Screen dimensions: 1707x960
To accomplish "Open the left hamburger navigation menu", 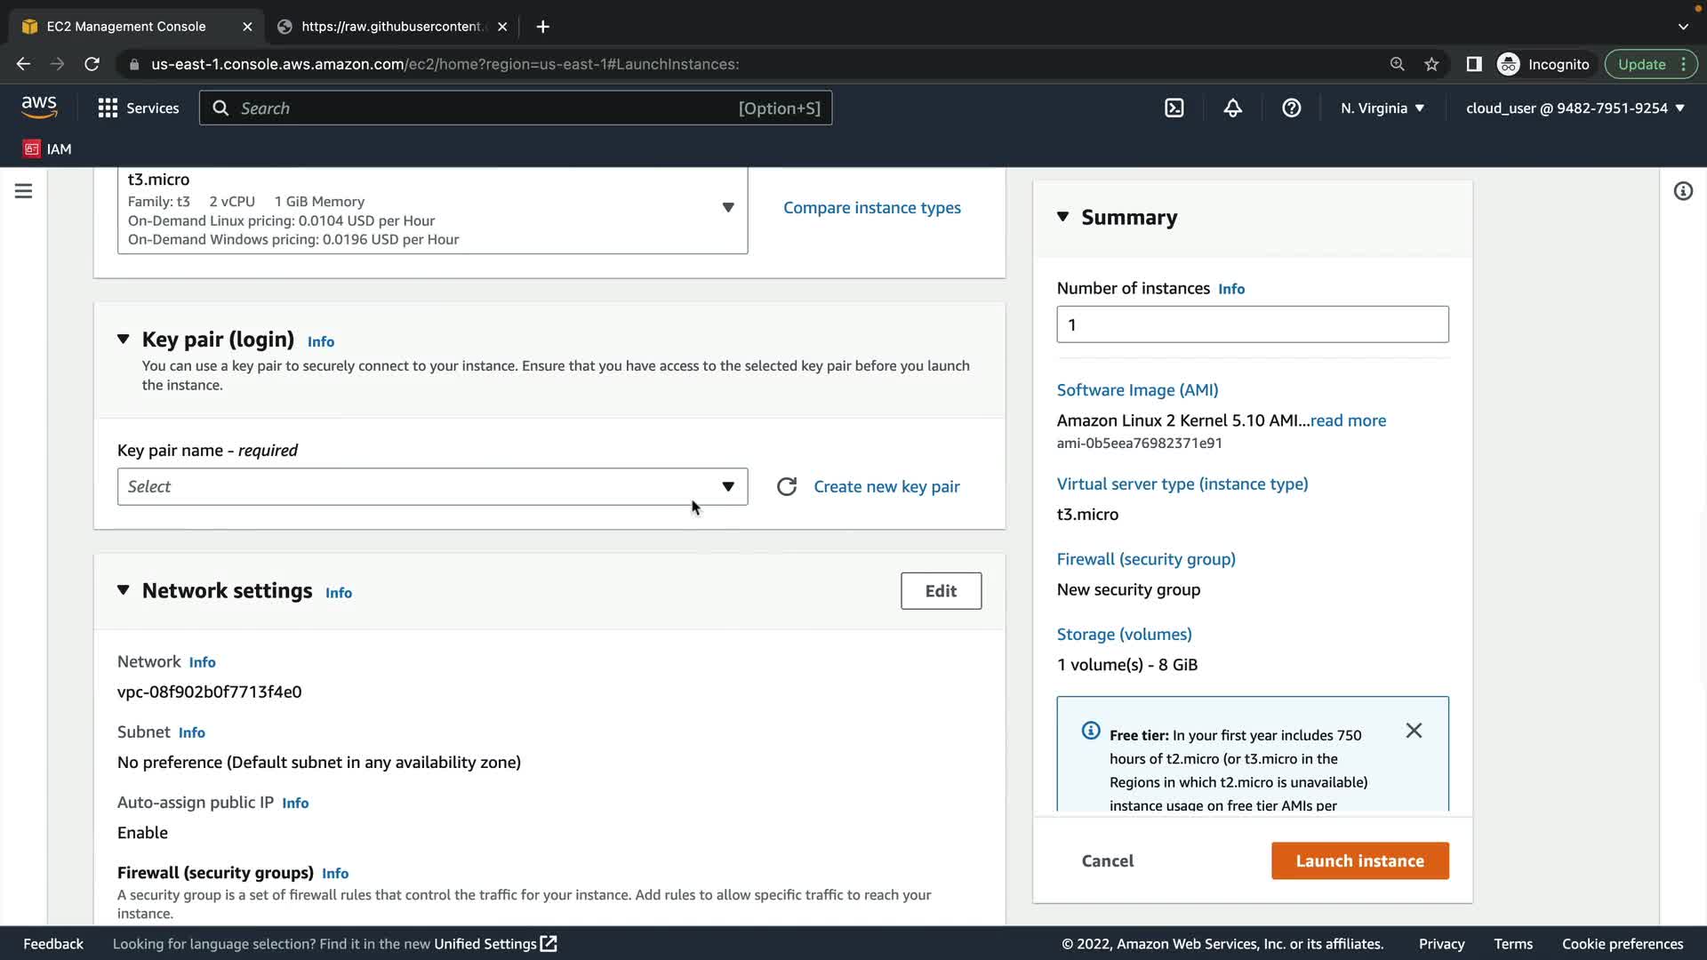I will [x=24, y=191].
